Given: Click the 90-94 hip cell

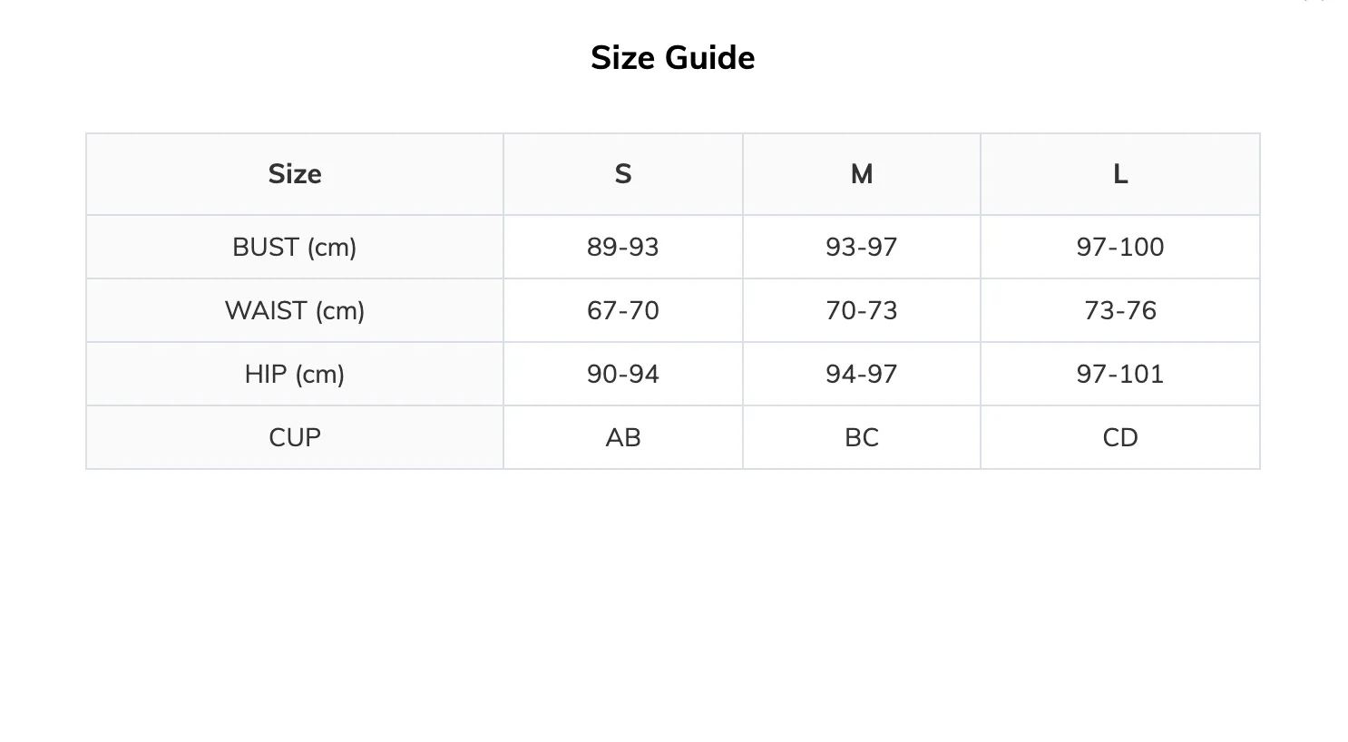Looking at the screenshot, I should (x=623, y=374).
